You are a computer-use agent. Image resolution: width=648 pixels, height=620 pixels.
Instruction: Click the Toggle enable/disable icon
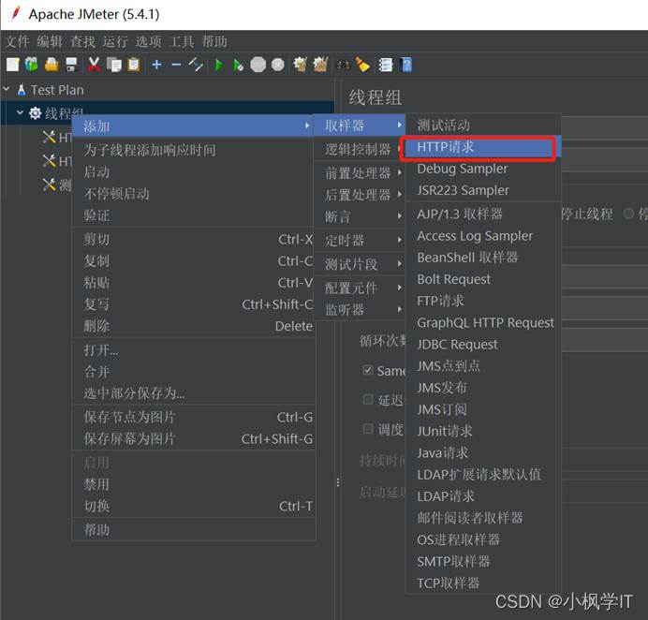[196, 65]
